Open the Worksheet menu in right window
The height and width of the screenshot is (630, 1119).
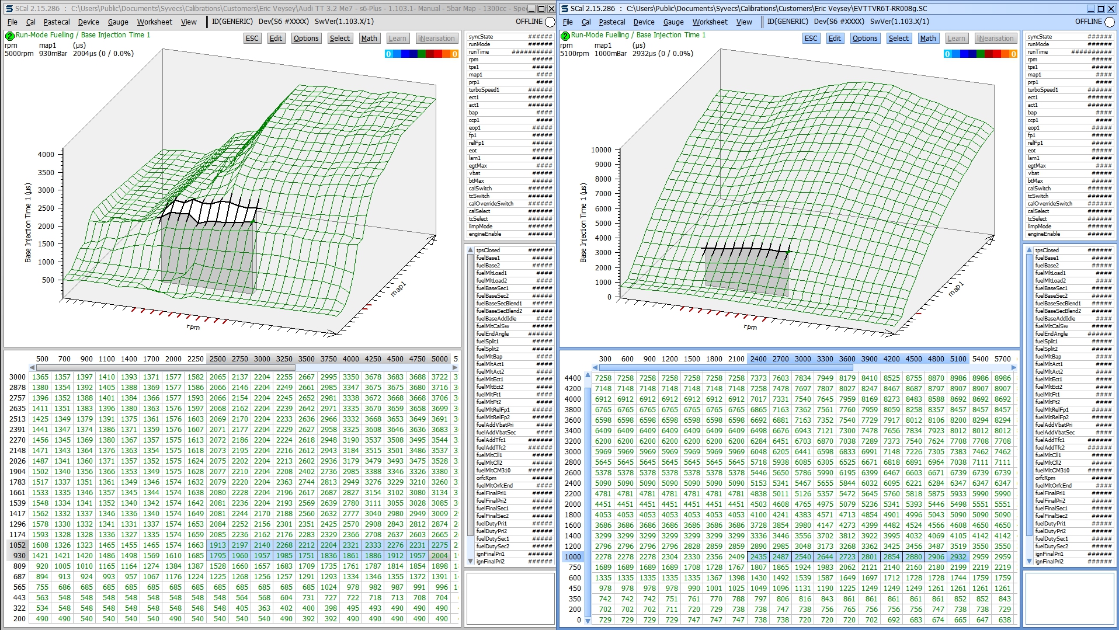click(710, 22)
